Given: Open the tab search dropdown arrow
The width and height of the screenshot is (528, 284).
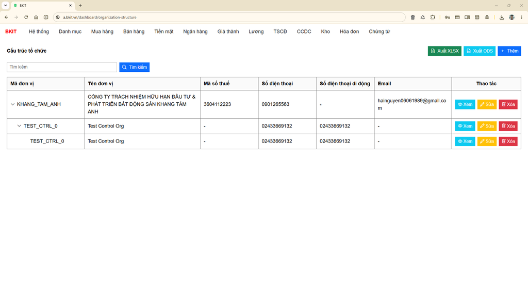Looking at the screenshot, I should click(5, 5).
